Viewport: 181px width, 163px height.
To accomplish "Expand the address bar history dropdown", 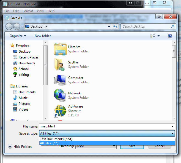I will 109,27.
